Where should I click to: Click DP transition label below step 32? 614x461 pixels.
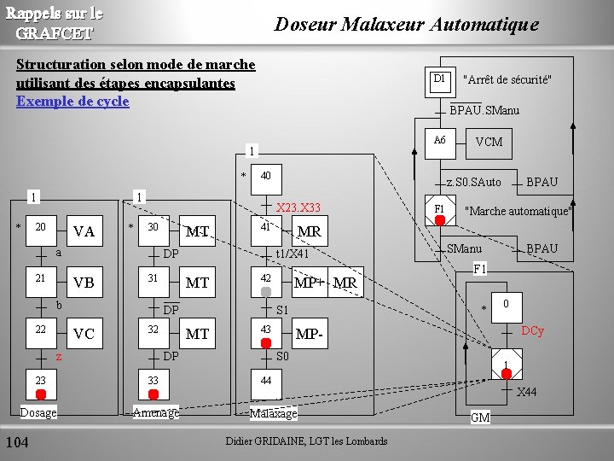(x=171, y=356)
